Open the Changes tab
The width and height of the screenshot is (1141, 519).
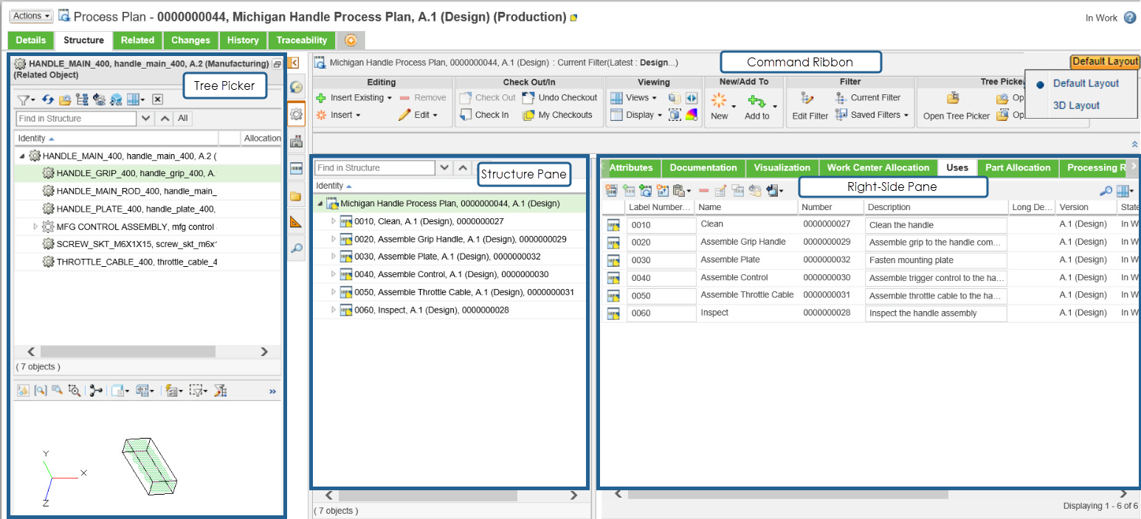pos(191,40)
